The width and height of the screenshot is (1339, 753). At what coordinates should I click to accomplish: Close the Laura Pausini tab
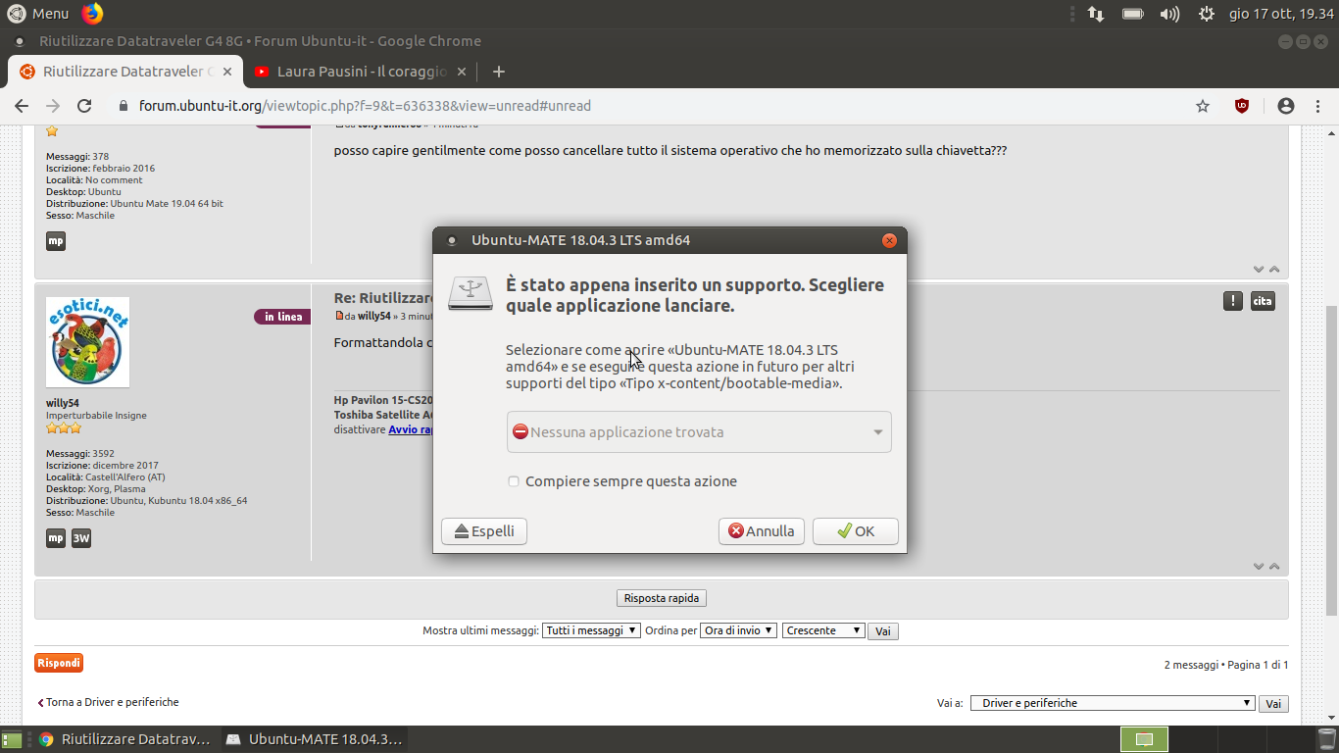(461, 72)
